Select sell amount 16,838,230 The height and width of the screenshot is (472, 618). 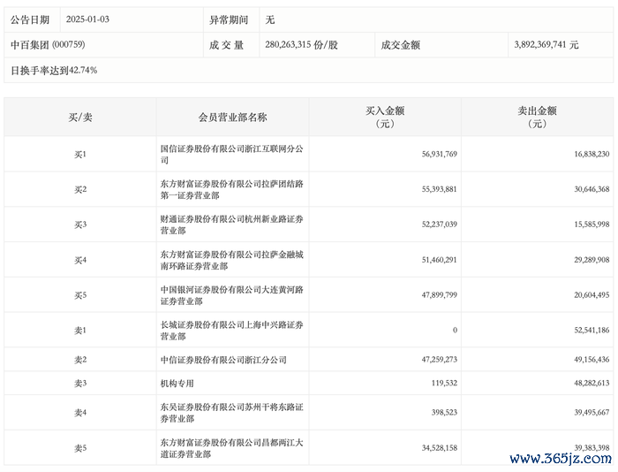tap(592, 154)
